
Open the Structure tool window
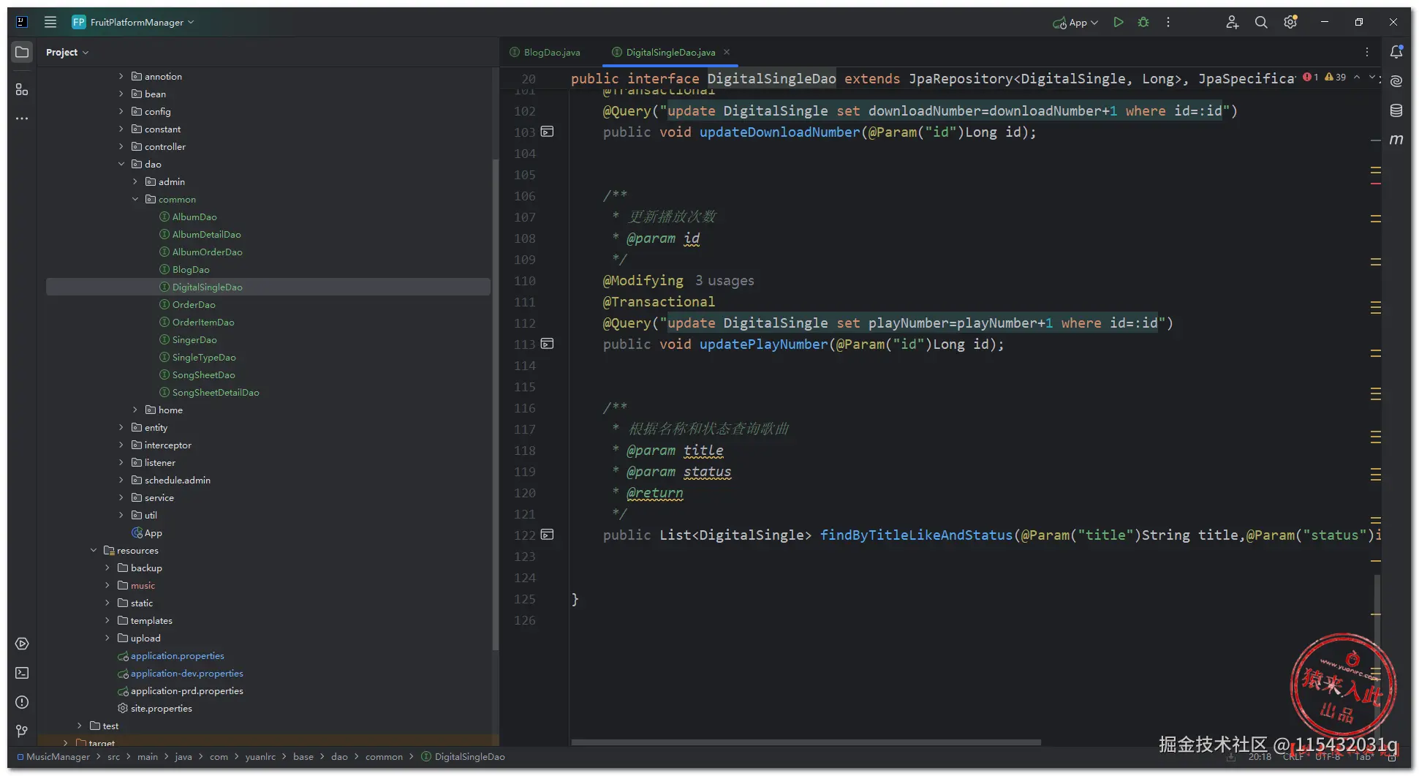coord(22,89)
